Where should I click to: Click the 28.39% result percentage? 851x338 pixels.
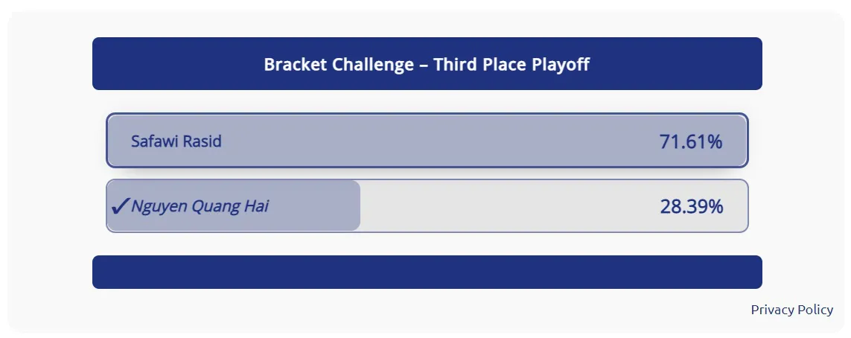692,207
